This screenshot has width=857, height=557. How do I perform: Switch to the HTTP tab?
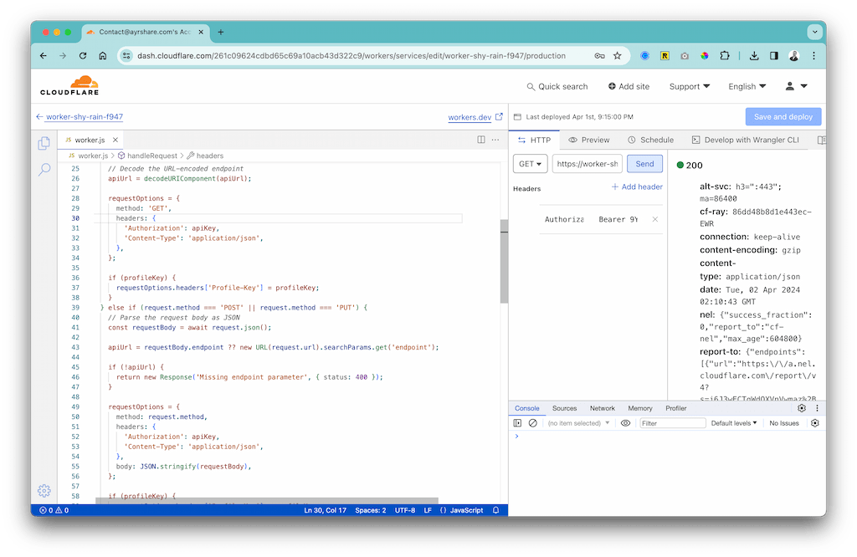(535, 140)
